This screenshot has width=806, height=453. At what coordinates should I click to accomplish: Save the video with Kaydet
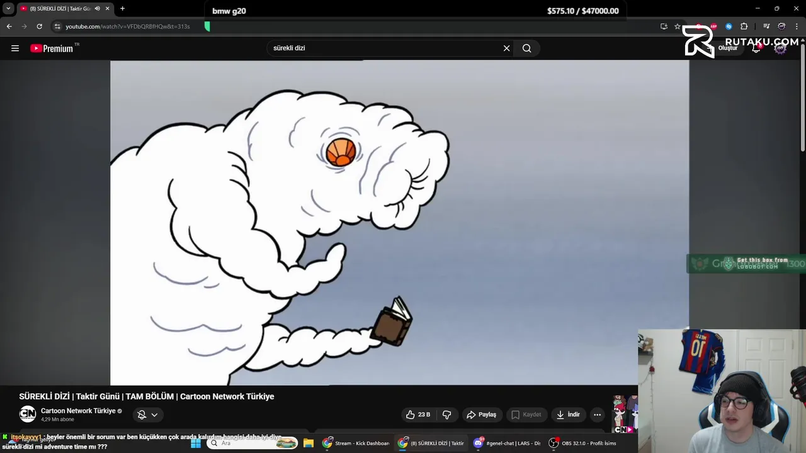point(526,415)
